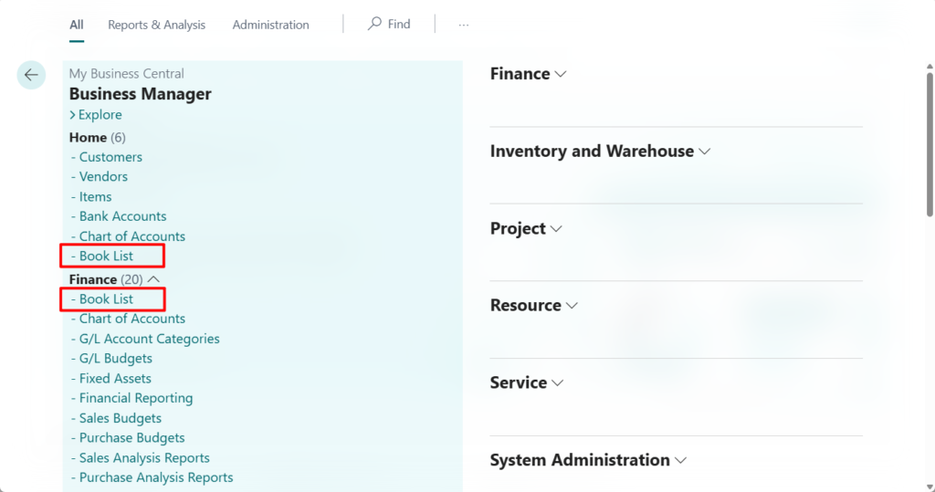Collapse the Finance (20) section chevron
Screen dimensions: 935x492
pos(154,279)
